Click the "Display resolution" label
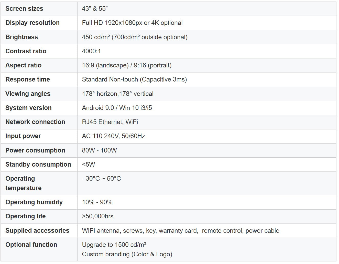The width and height of the screenshot is (339, 264). click(x=32, y=23)
